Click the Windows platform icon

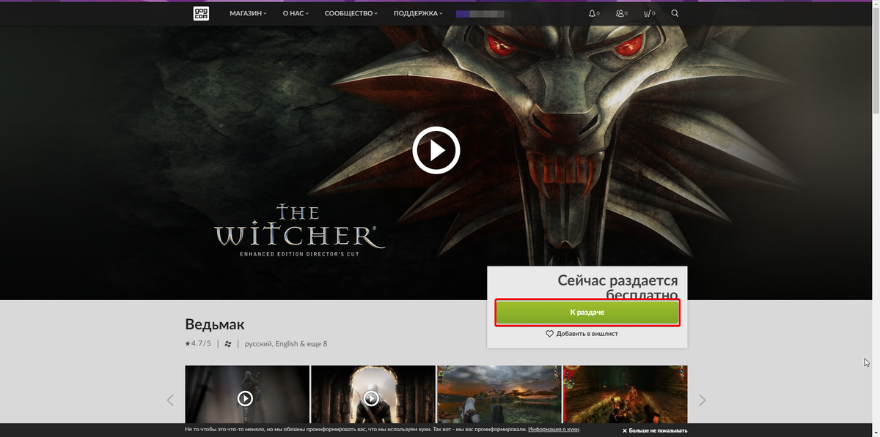click(229, 343)
